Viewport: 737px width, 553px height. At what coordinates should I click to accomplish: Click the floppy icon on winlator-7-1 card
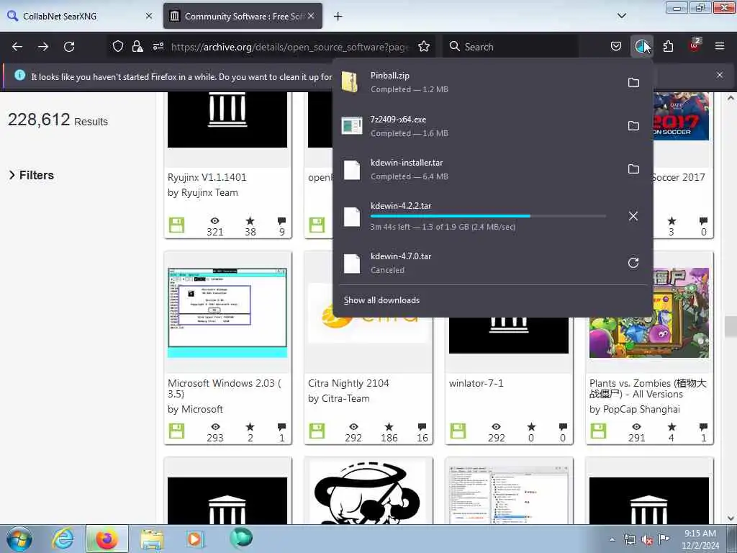click(x=458, y=431)
